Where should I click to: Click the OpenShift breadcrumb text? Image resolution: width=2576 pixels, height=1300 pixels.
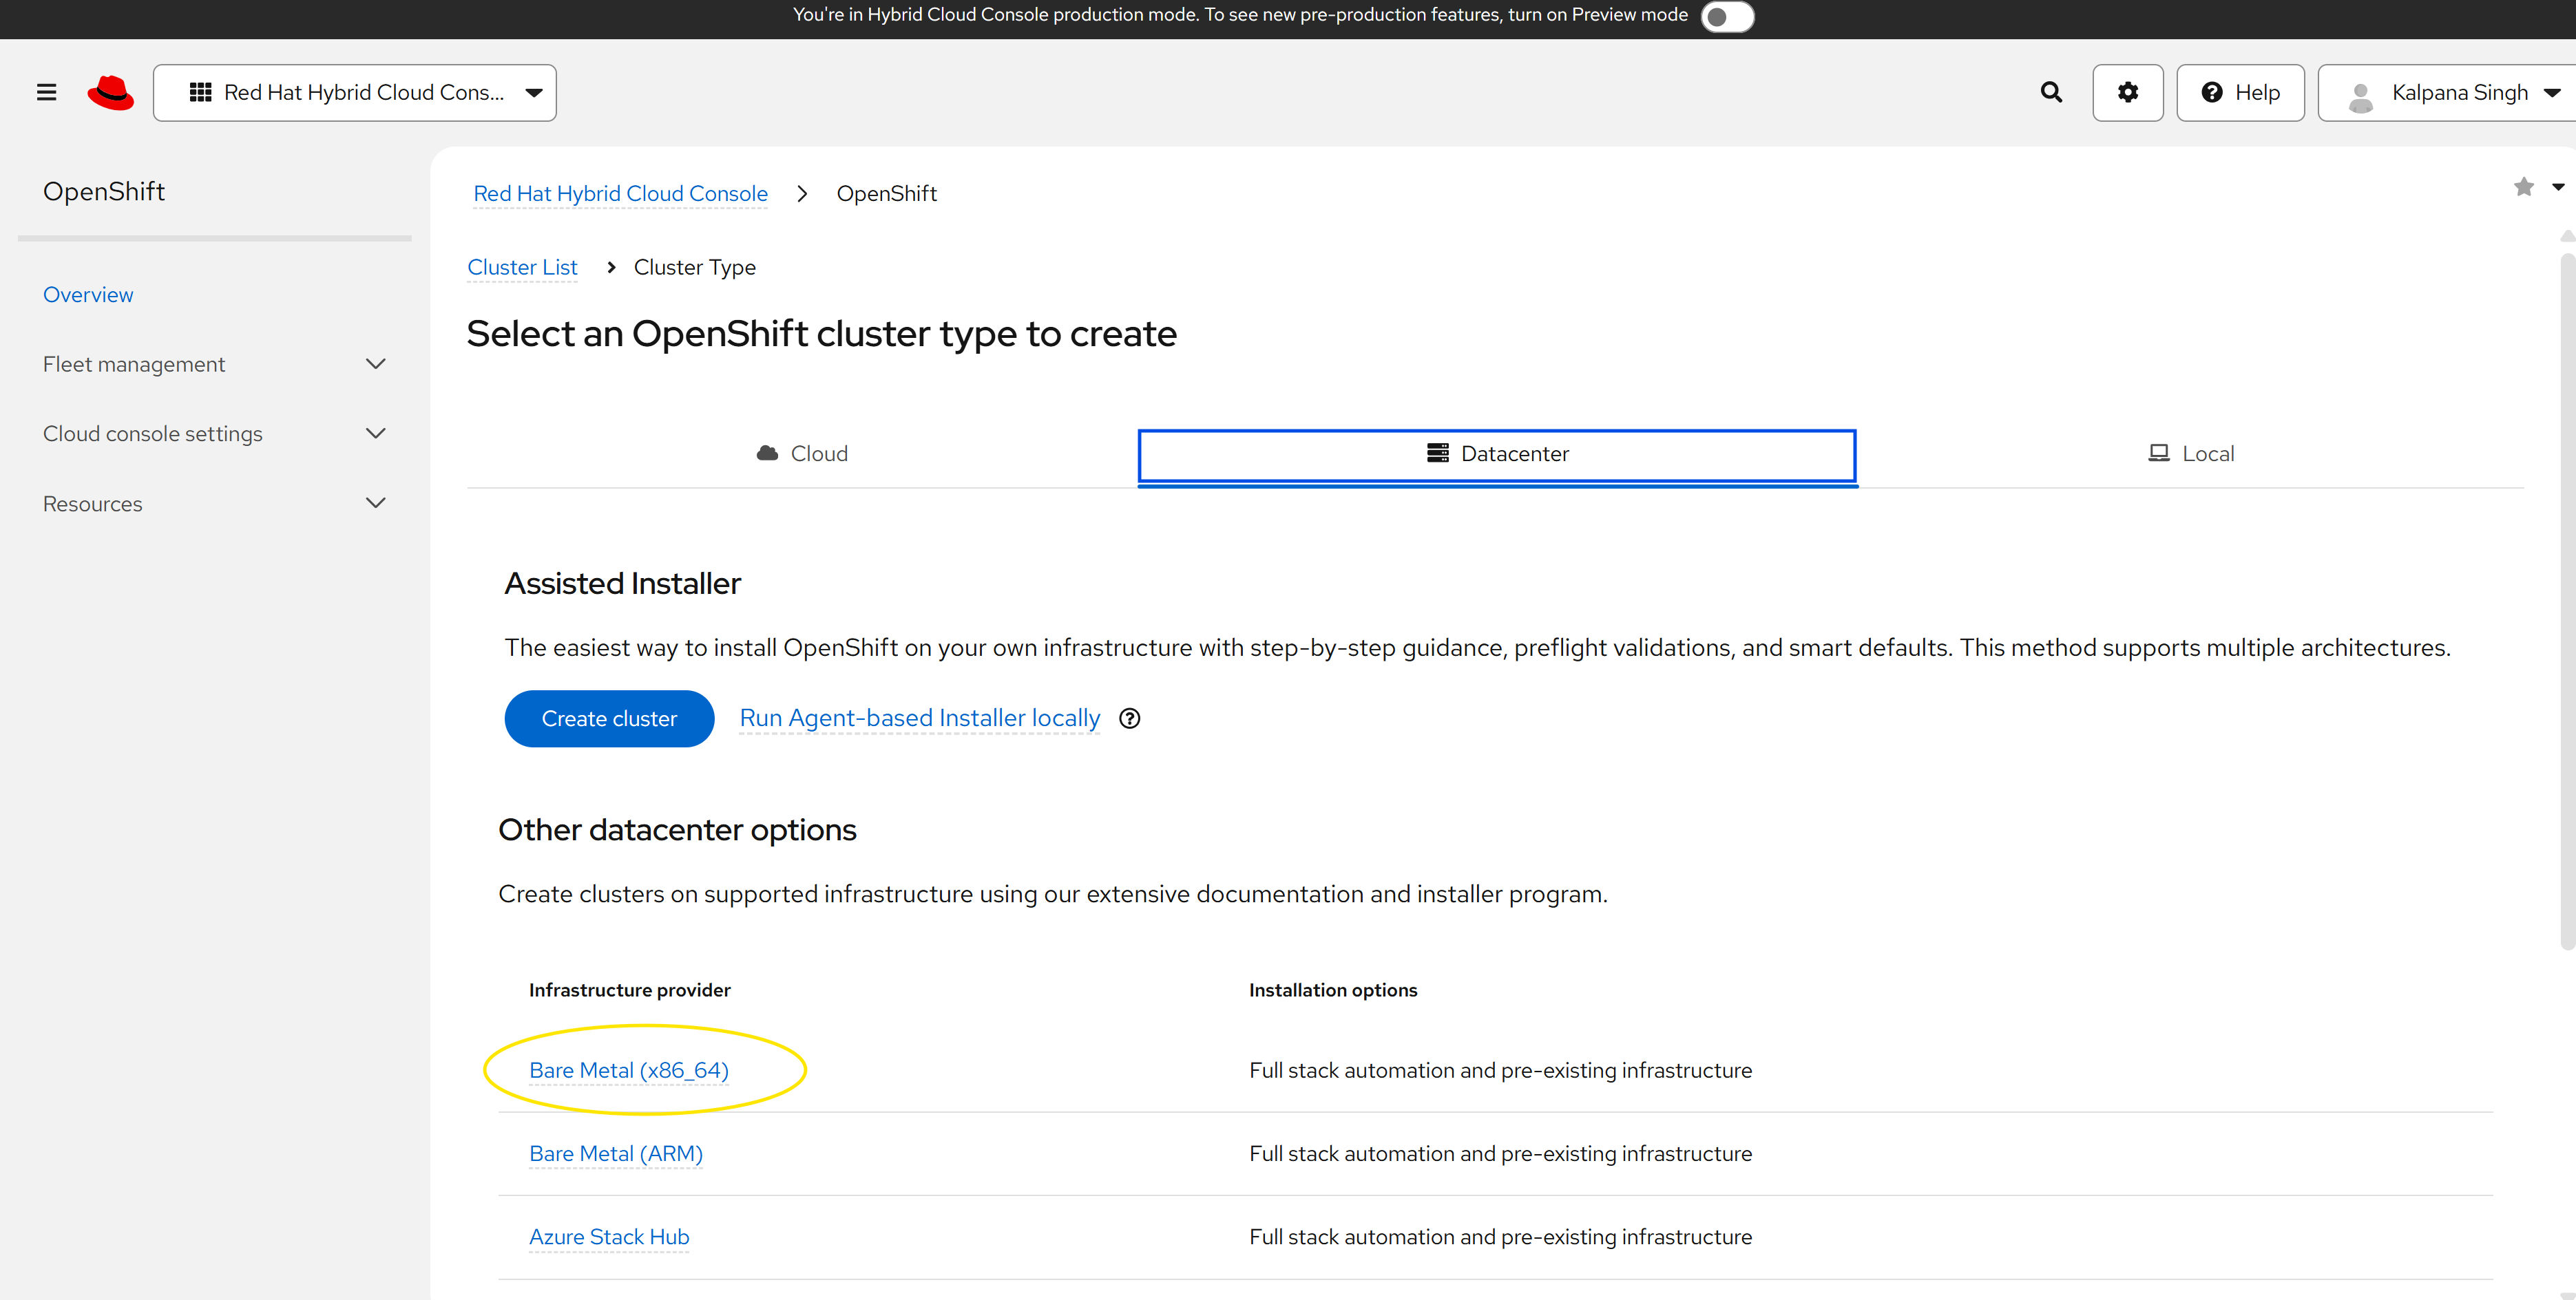coord(886,194)
